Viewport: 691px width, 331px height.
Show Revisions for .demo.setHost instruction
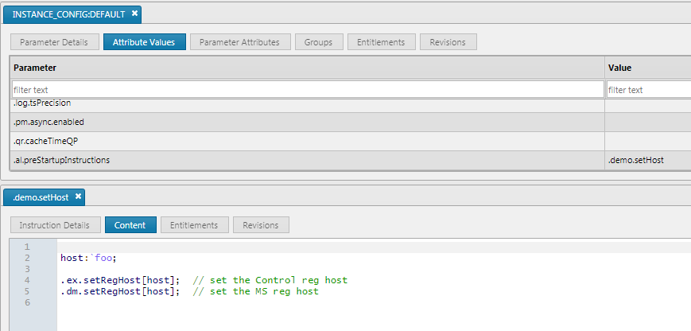point(261,225)
